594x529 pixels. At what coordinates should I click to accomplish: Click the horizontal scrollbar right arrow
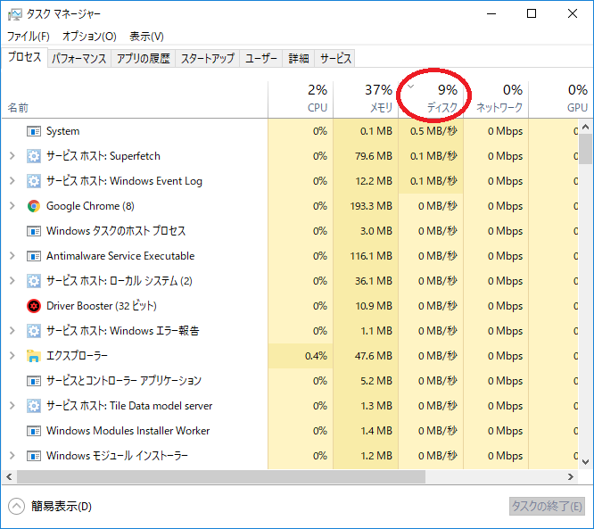pos(571,476)
